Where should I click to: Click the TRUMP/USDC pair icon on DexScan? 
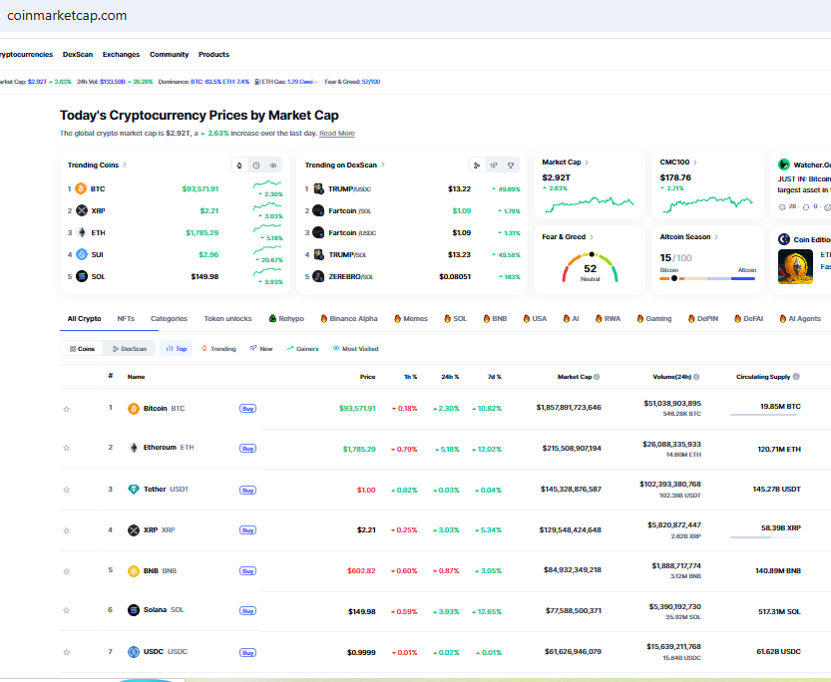click(x=318, y=188)
